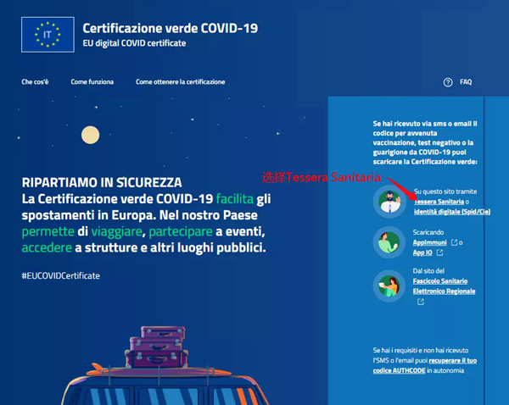Click external link icon next to App IO

pos(439,252)
